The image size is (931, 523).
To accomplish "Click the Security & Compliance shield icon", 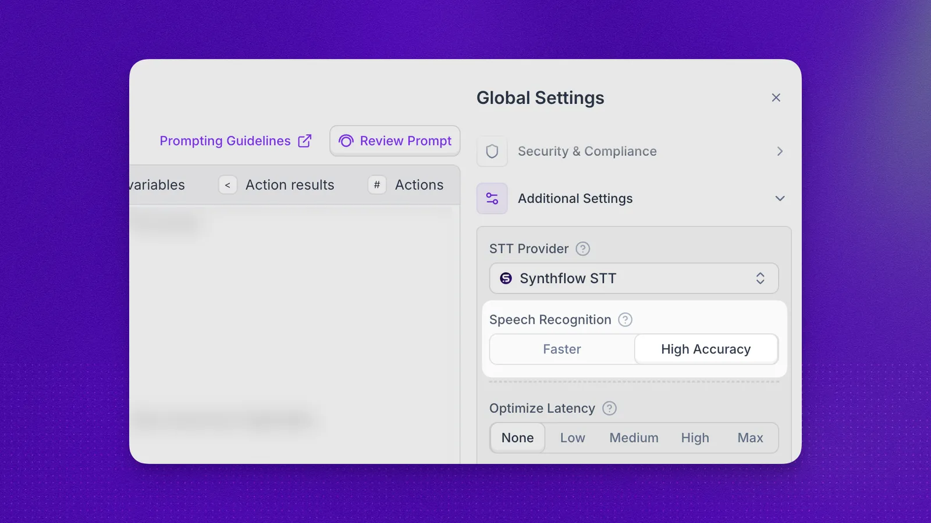I will tap(492, 151).
